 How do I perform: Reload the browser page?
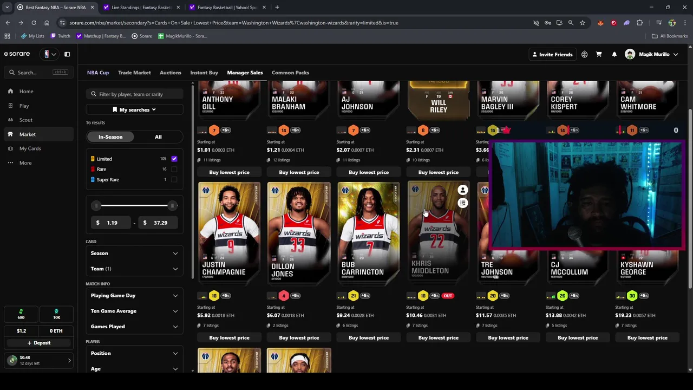(x=34, y=23)
